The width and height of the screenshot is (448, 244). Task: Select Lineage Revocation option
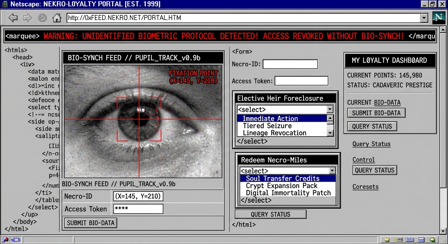click(x=282, y=133)
